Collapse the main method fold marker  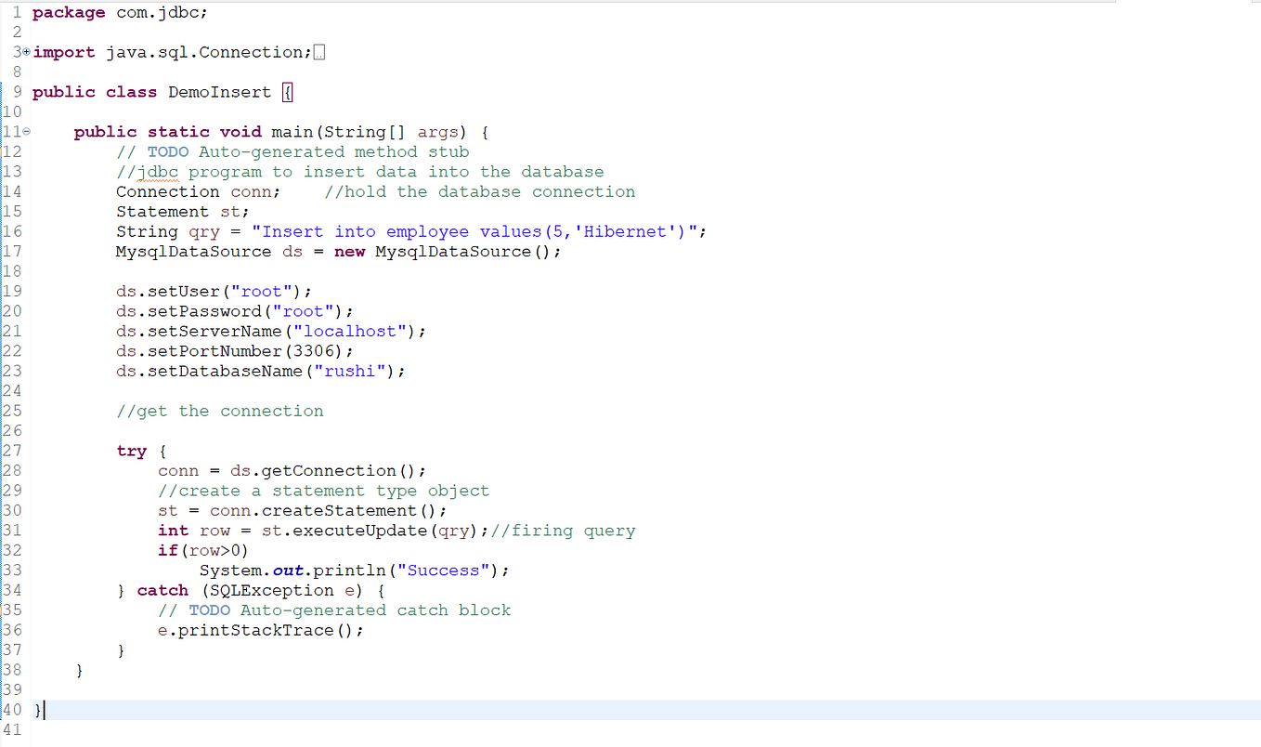tap(26, 131)
